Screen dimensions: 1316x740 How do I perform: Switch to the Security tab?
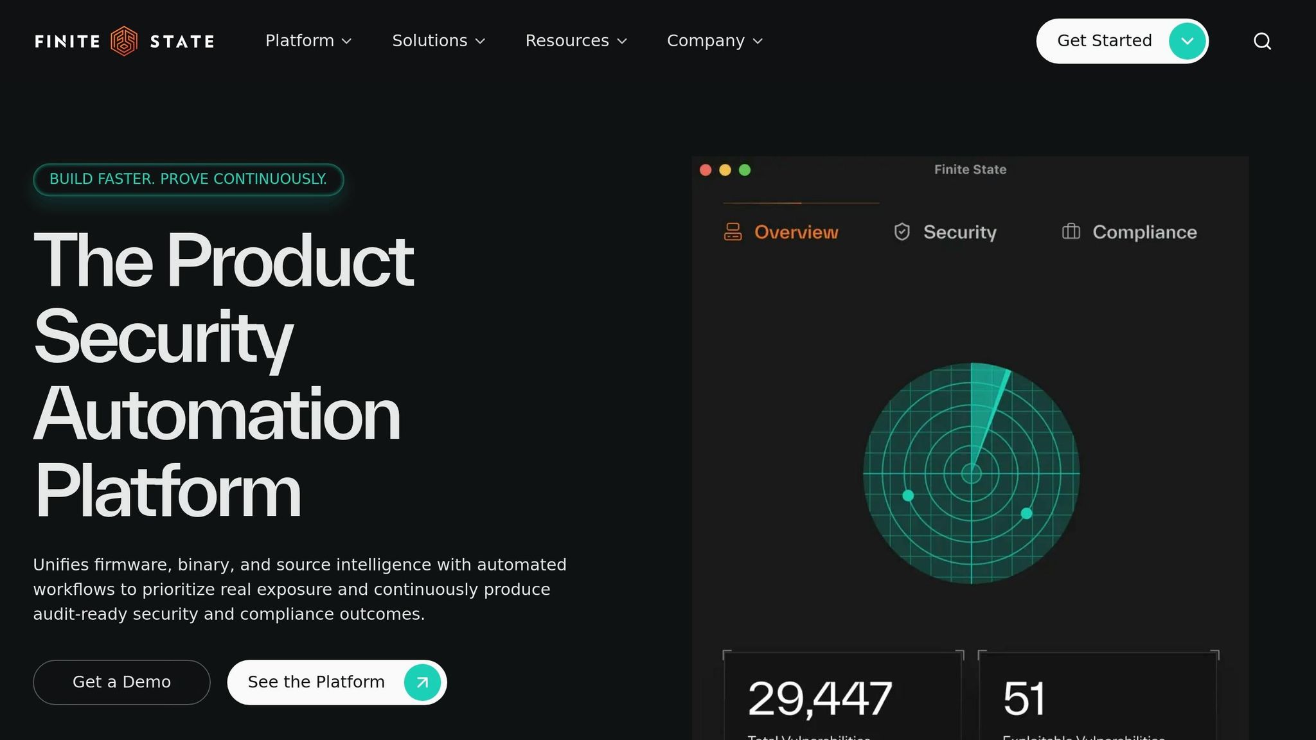point(945,232)
